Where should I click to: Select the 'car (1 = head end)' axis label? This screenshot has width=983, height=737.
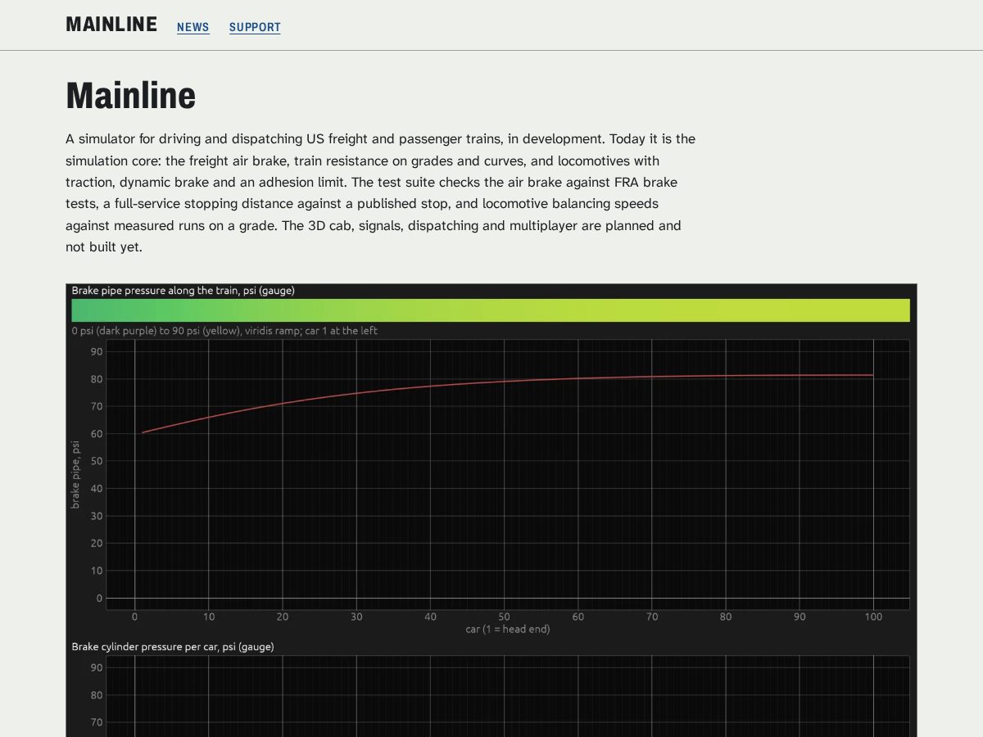click(508, 629)
